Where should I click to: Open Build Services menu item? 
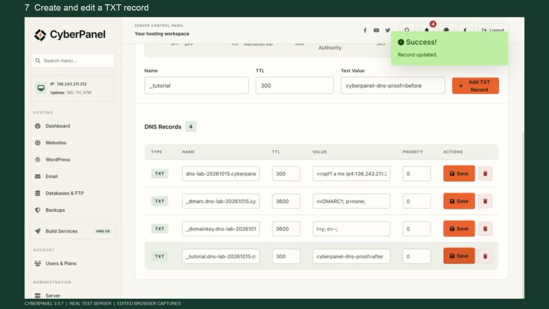click(73, 231)
